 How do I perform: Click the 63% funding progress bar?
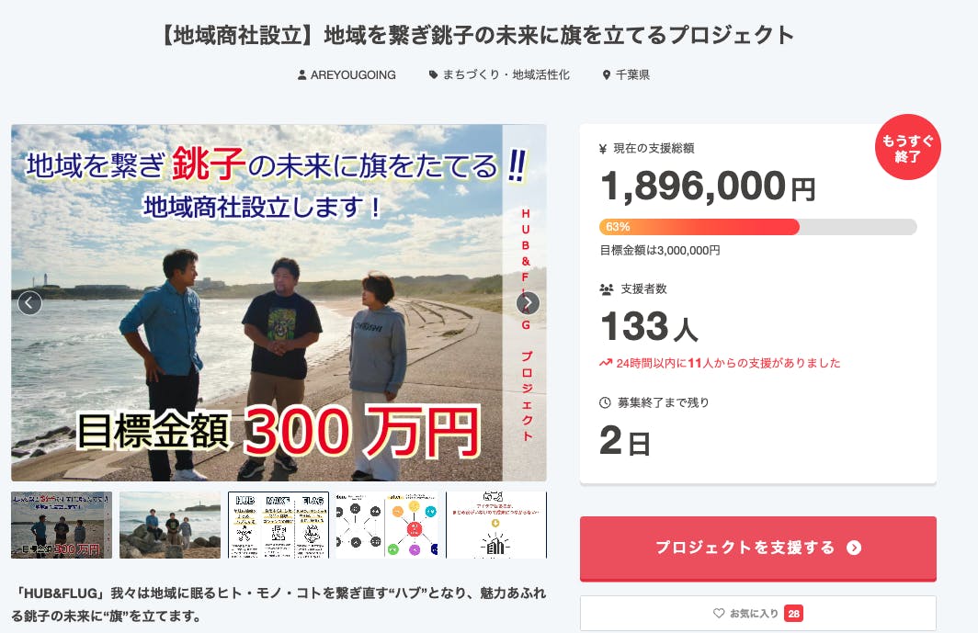pyautogui.click(x=757, y=227)
